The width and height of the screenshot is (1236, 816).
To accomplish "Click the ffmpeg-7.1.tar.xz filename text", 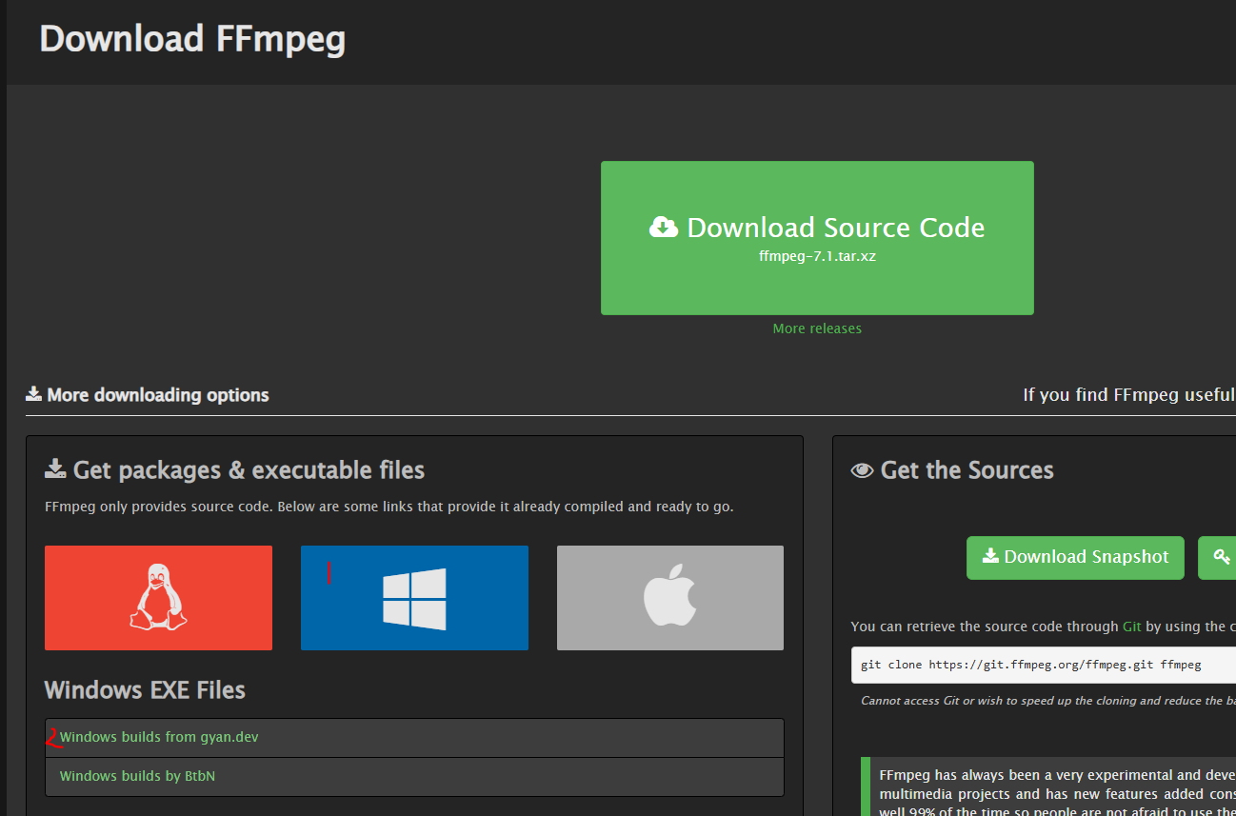I will pos(817,257).
